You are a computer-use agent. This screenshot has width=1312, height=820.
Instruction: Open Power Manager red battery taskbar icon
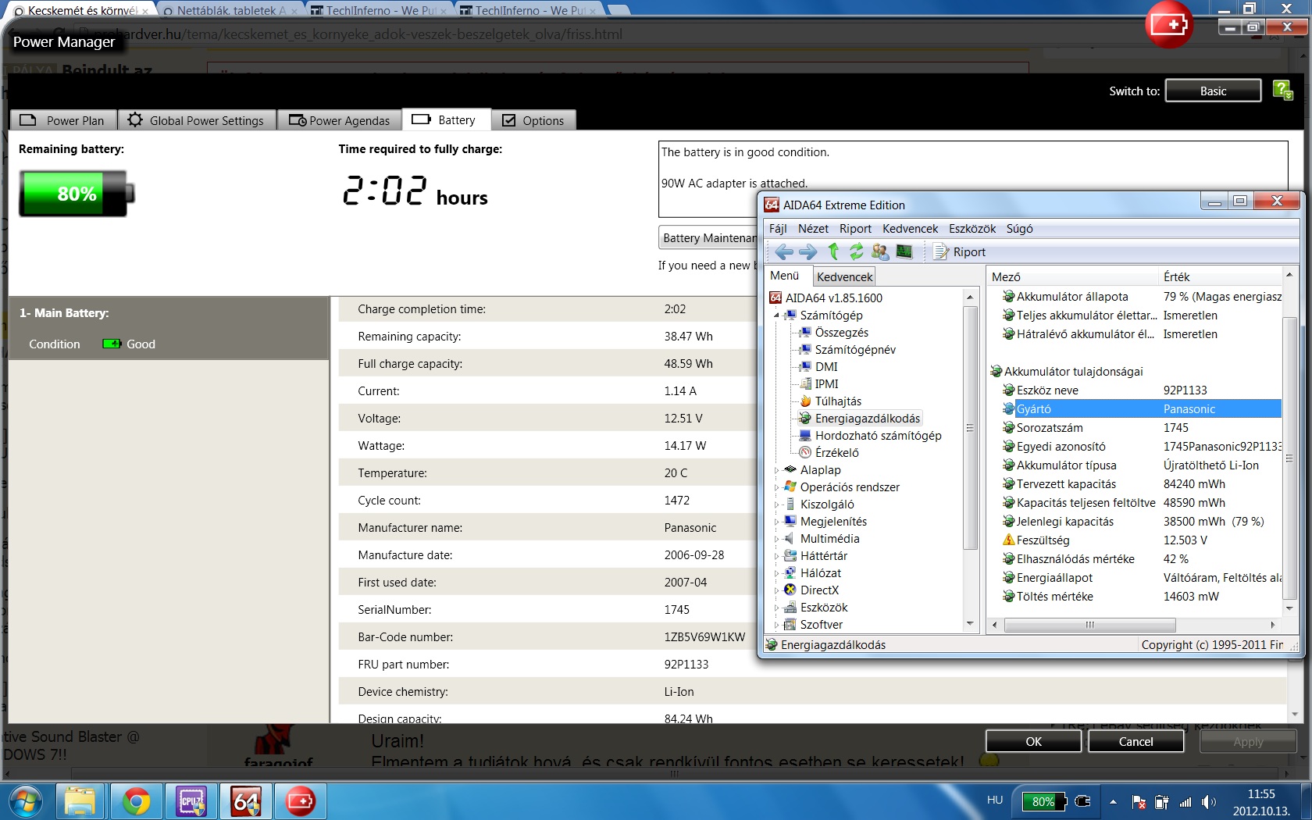coord(301,801)
